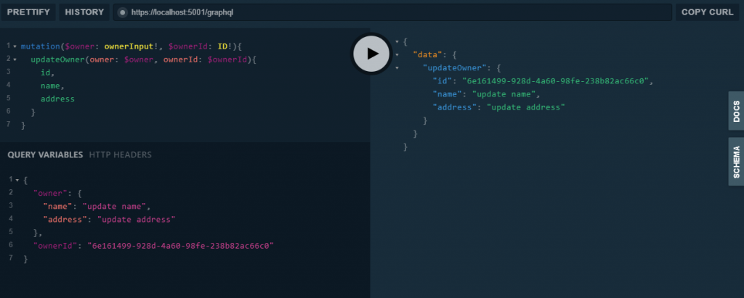This screenshot has height=298, width=744.
Task: Open the DOCS side tab
Action: coord(735,111)
